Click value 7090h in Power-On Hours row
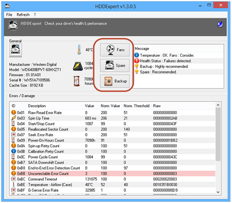This screenshot has height=203, width=232. coord(90,140)
